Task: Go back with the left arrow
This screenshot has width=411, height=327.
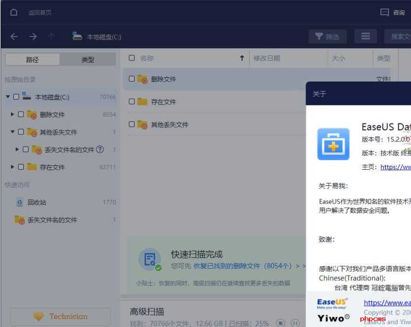Action: pyautogui.click(x=14, y=36)
